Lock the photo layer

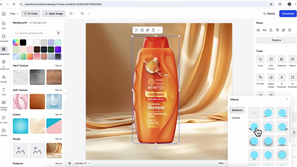click(271, 30)
